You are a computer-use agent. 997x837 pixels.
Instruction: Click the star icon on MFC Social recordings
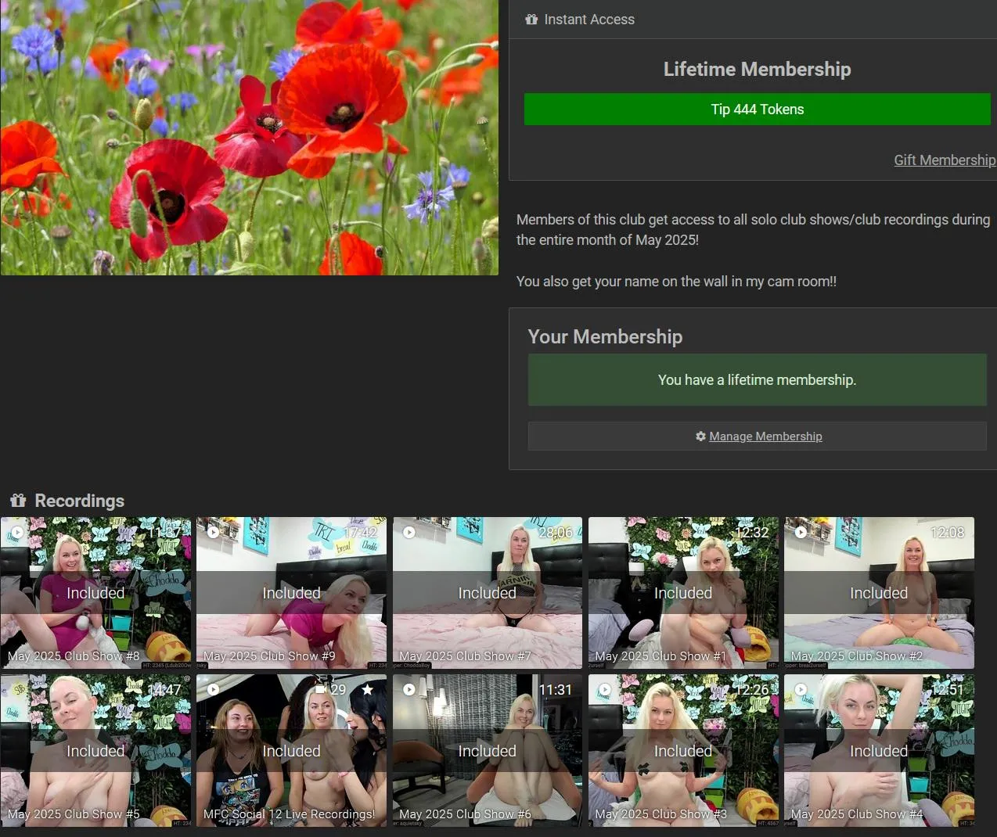coord(367,689)
